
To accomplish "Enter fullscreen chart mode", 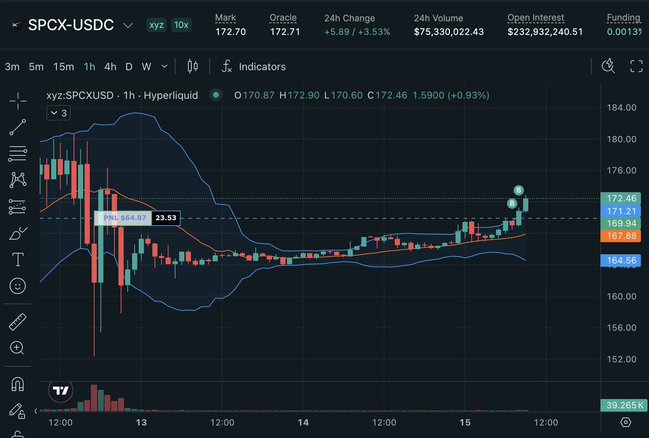I will [x=636, y=66].
